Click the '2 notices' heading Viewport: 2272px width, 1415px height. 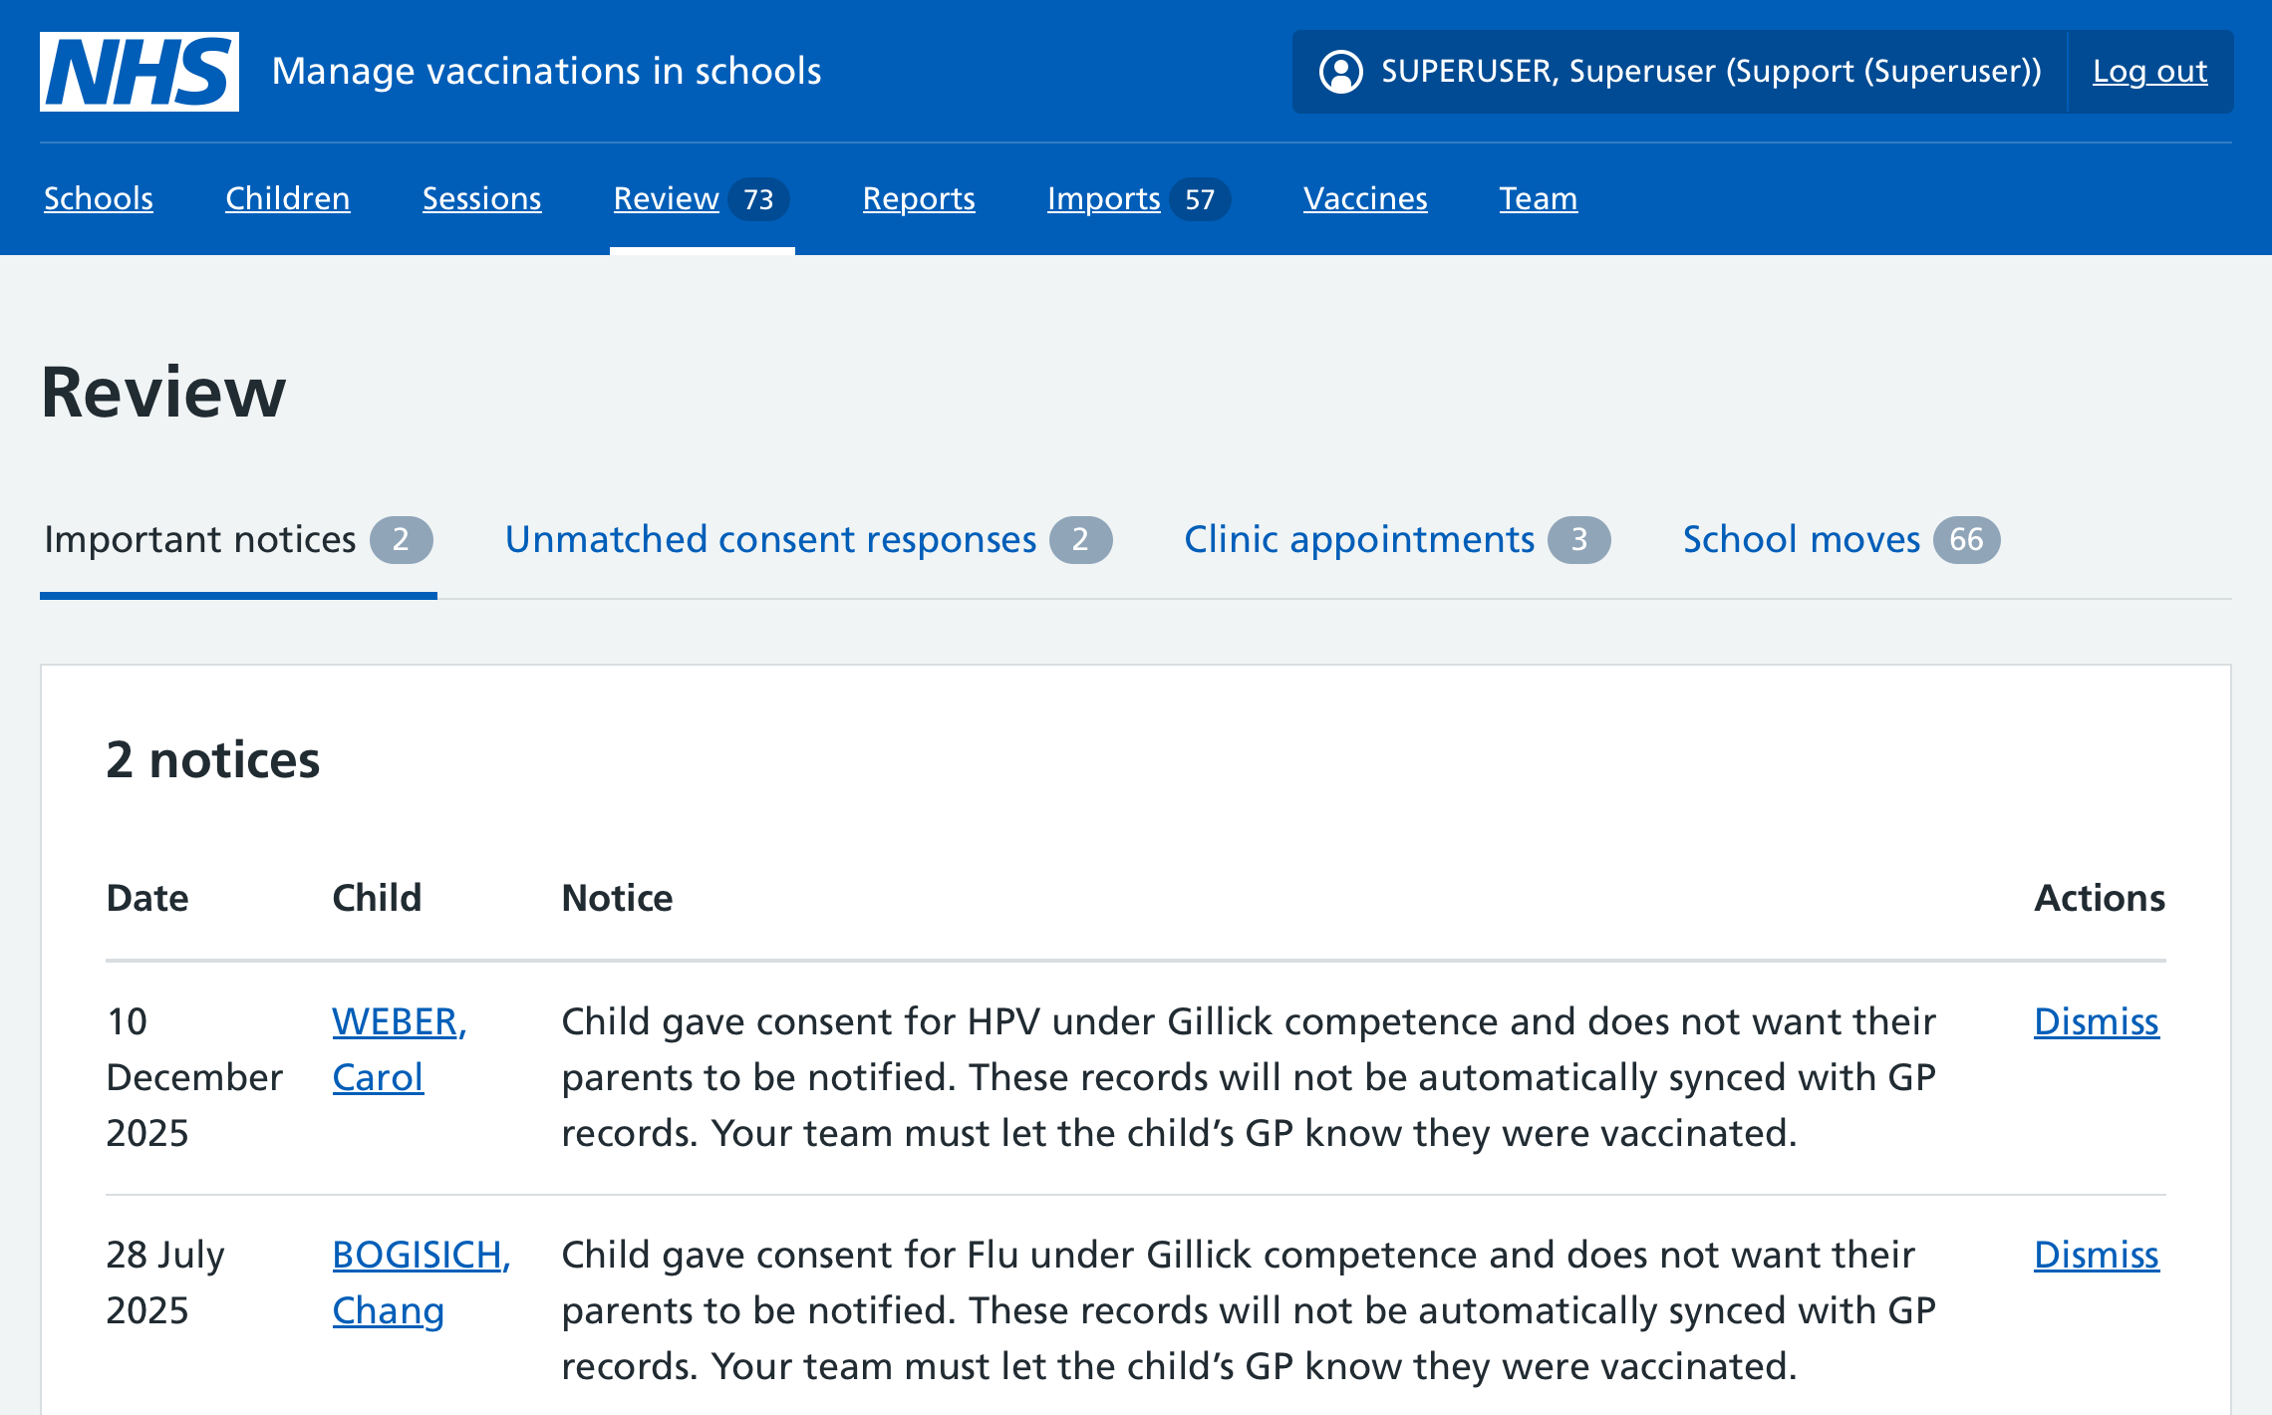click(x=213, y=760)
